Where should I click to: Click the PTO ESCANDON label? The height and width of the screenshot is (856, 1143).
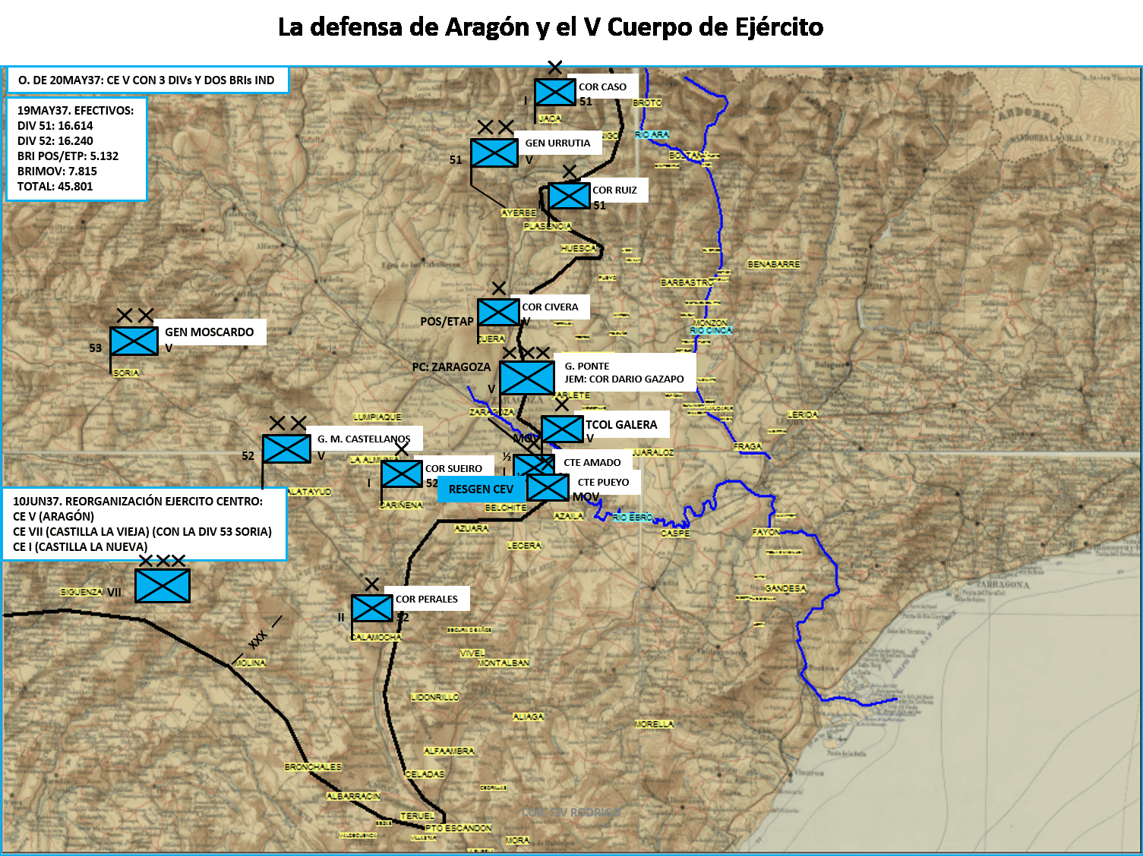[458, 828]
